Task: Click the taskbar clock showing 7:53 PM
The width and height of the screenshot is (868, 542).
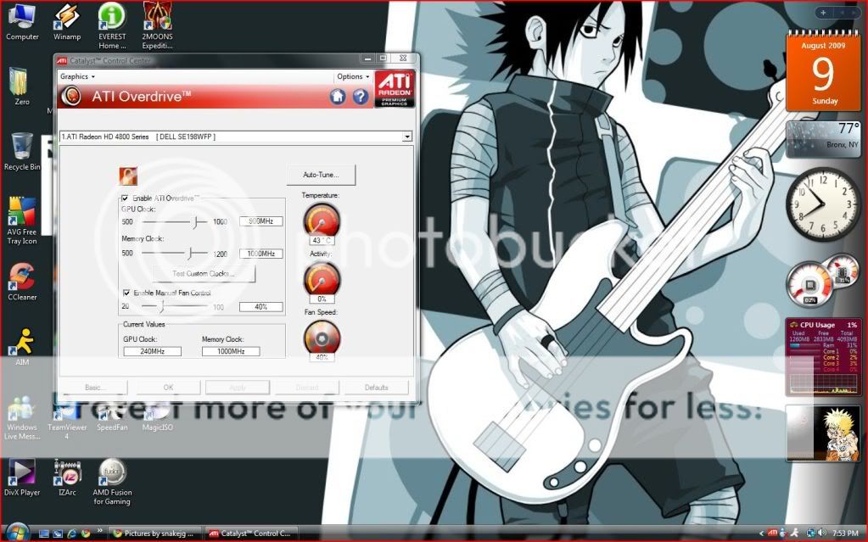Action: point(845,534)
